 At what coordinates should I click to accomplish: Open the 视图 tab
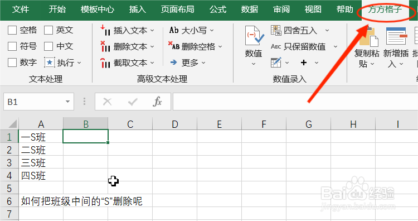pyautogui.click(x=313, y=9)
